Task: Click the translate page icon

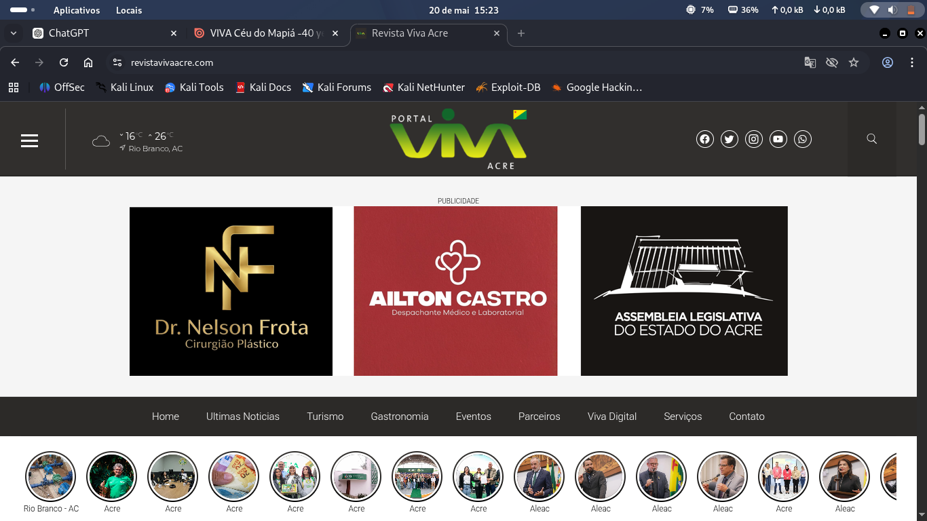Action: pos(810,62)
